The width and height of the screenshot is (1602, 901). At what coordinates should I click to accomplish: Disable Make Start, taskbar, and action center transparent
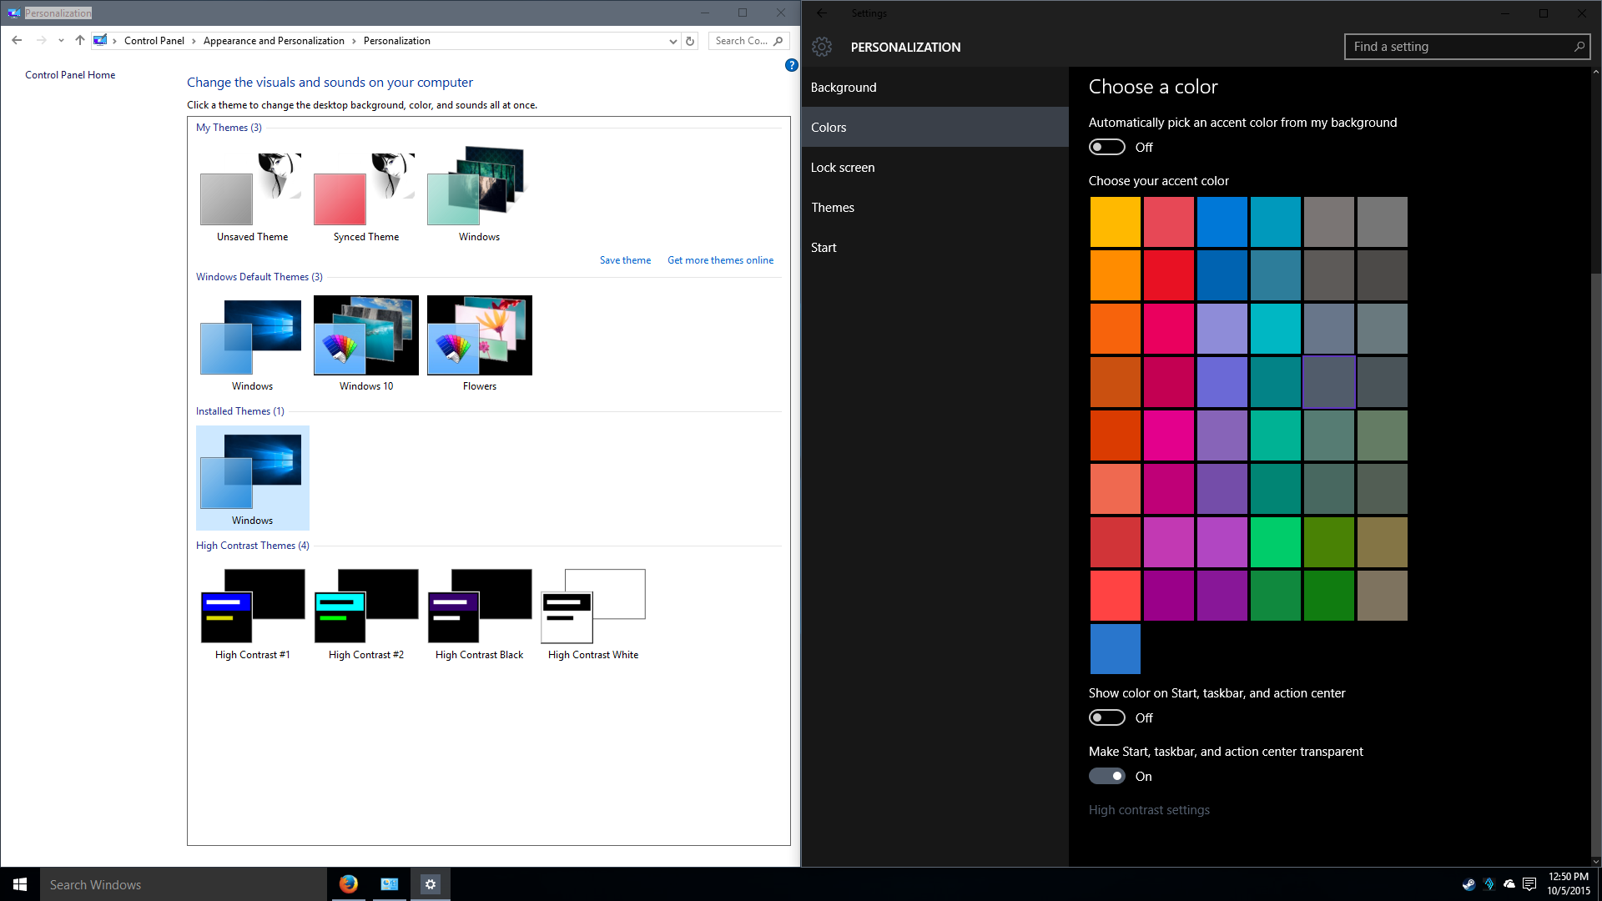coord(1106,776)
